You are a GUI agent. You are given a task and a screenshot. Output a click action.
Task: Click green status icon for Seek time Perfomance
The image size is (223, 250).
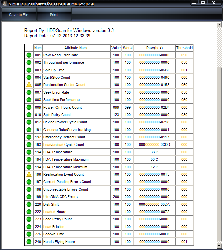pyautogui.click(x=29, y=100)
